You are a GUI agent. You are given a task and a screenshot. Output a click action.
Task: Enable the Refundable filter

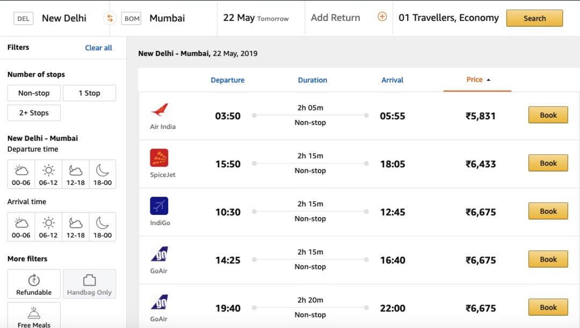pos(34,284)
